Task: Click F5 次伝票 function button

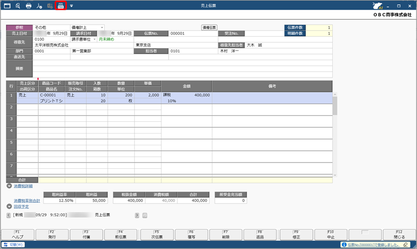Action: [x=157, y=235]
